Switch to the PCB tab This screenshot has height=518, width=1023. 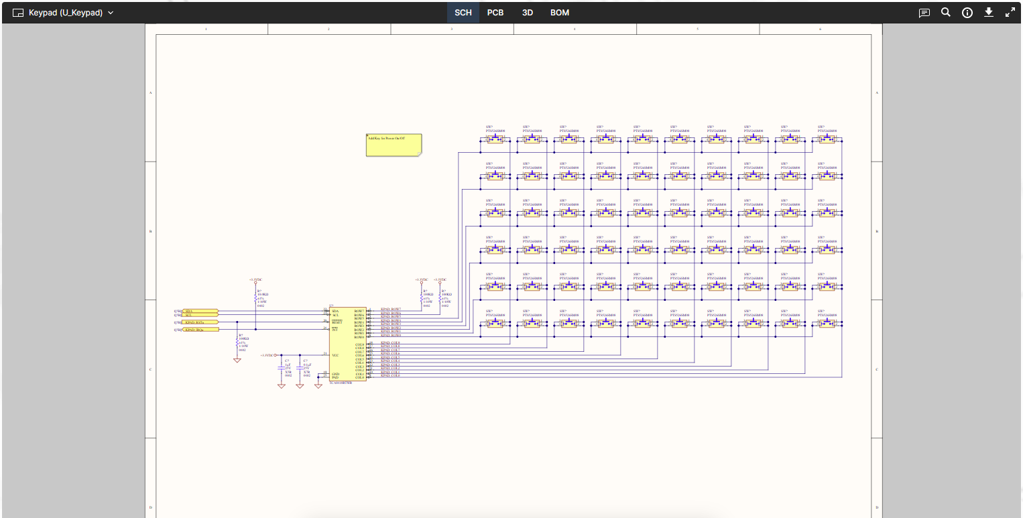click(x=495, y=13)
